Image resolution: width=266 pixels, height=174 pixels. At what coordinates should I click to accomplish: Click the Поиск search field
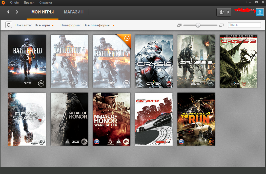tap(244, 25)
